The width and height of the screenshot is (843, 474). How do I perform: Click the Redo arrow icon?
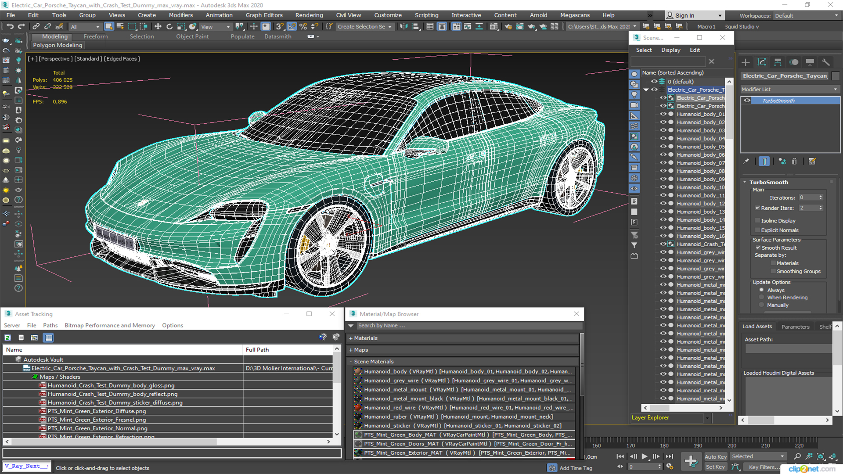point(21,26)
